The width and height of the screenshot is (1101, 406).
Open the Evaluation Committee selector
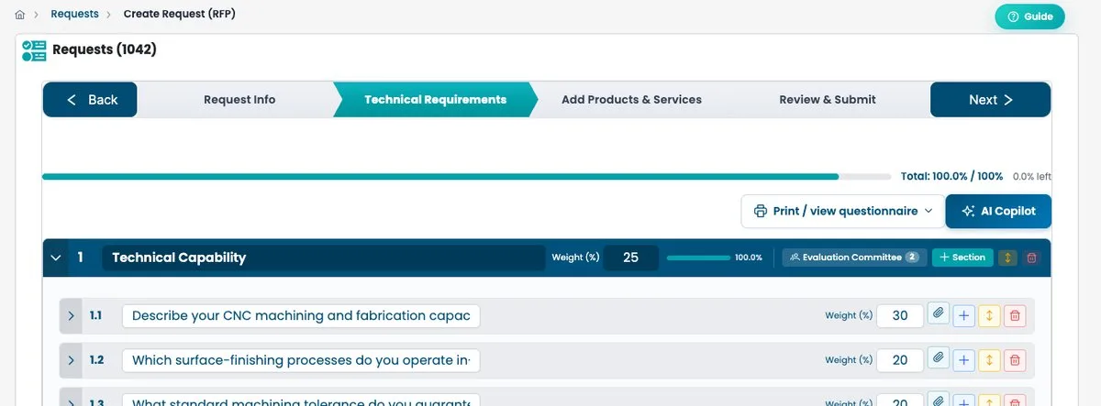point(854,258)
